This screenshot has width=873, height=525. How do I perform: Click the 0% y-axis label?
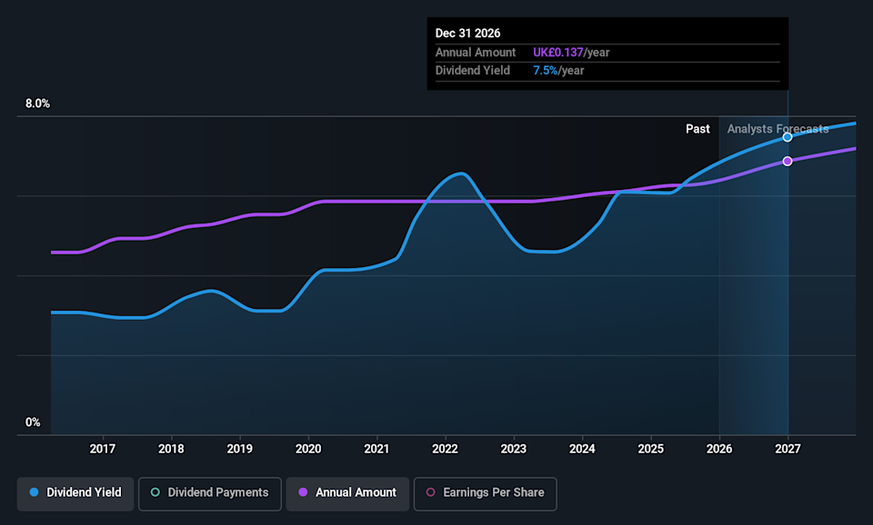pyautogui.click(x=33, y=422)
